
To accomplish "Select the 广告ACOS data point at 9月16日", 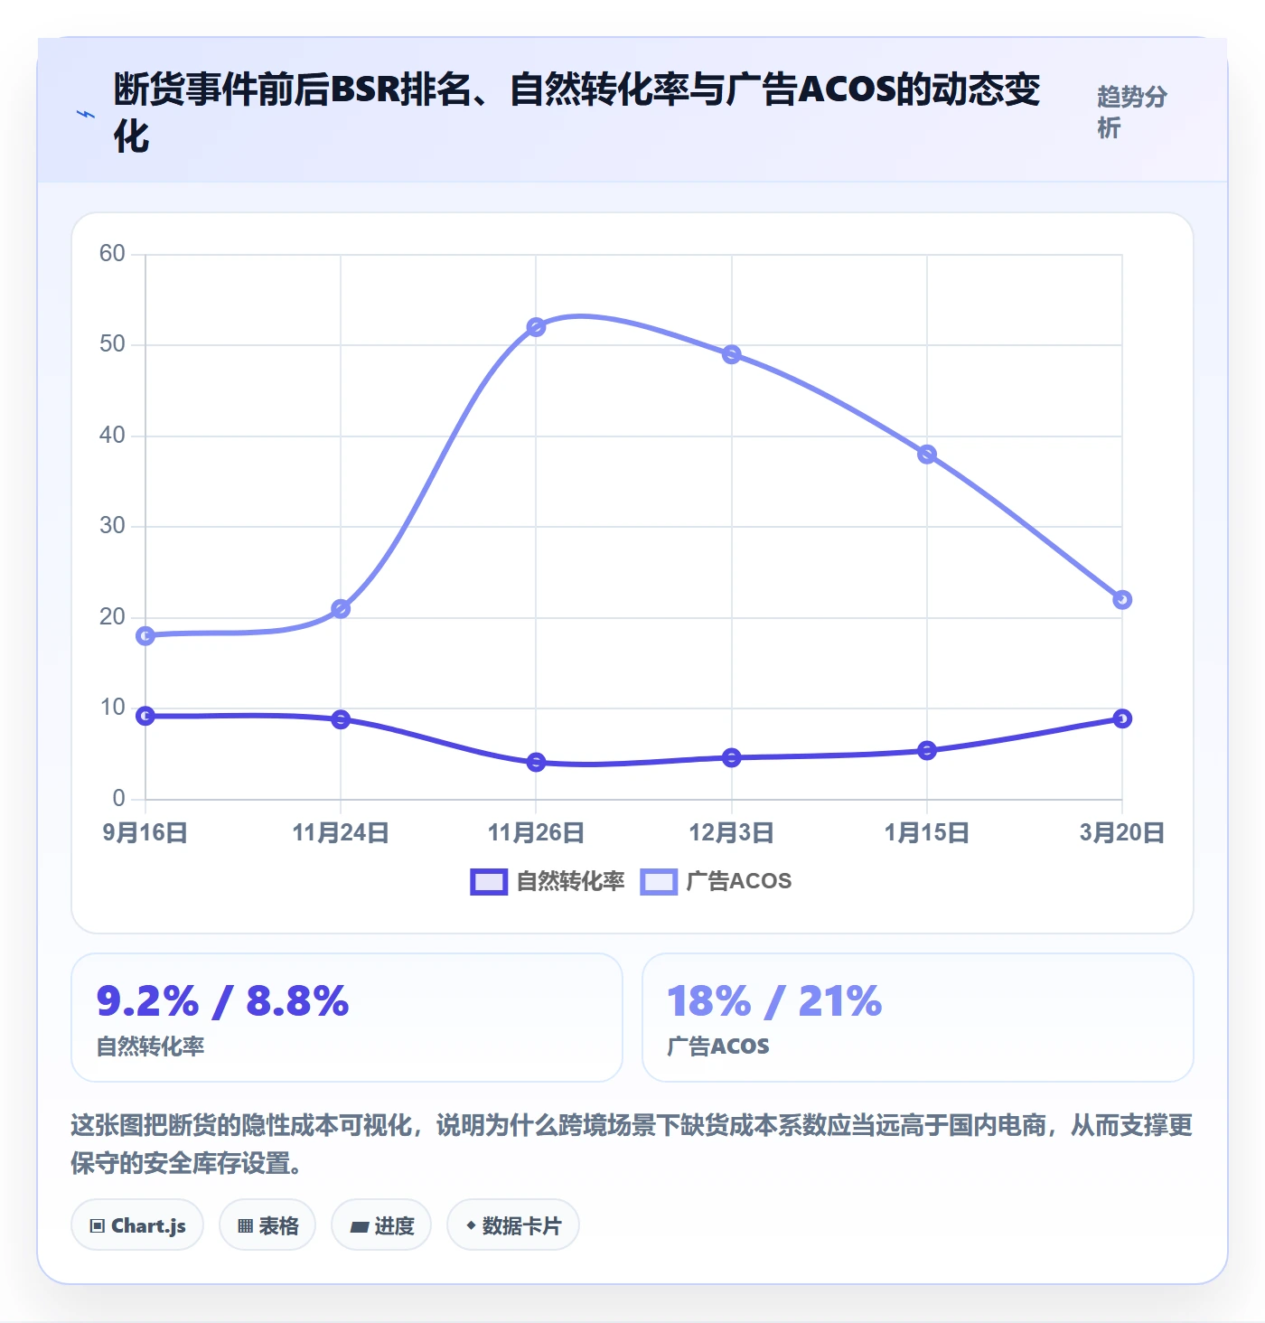I will (145, 636).
